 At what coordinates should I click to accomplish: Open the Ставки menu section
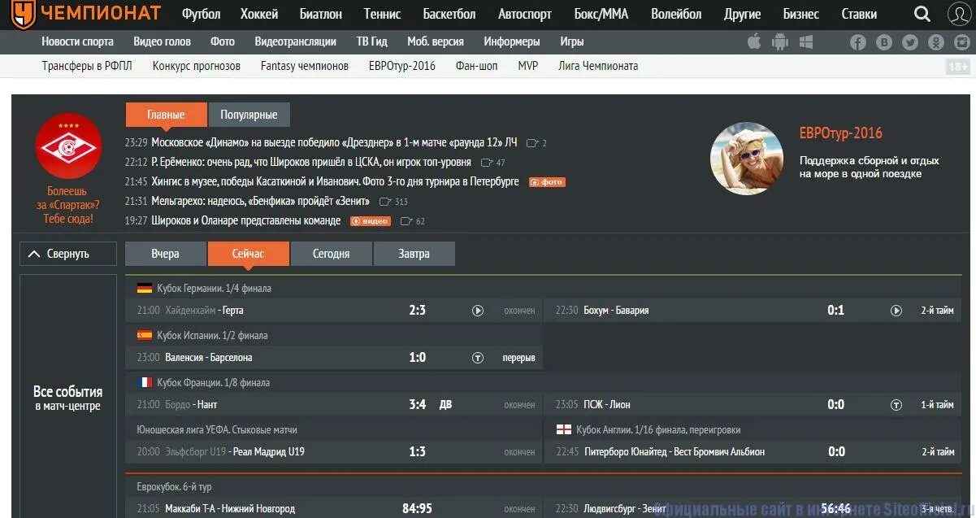tap(859, 15)
